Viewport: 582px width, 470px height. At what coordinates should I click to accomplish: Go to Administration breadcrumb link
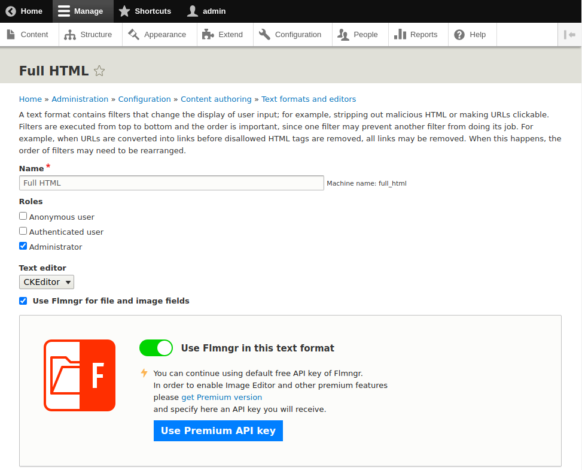click(x=80, y=99)
